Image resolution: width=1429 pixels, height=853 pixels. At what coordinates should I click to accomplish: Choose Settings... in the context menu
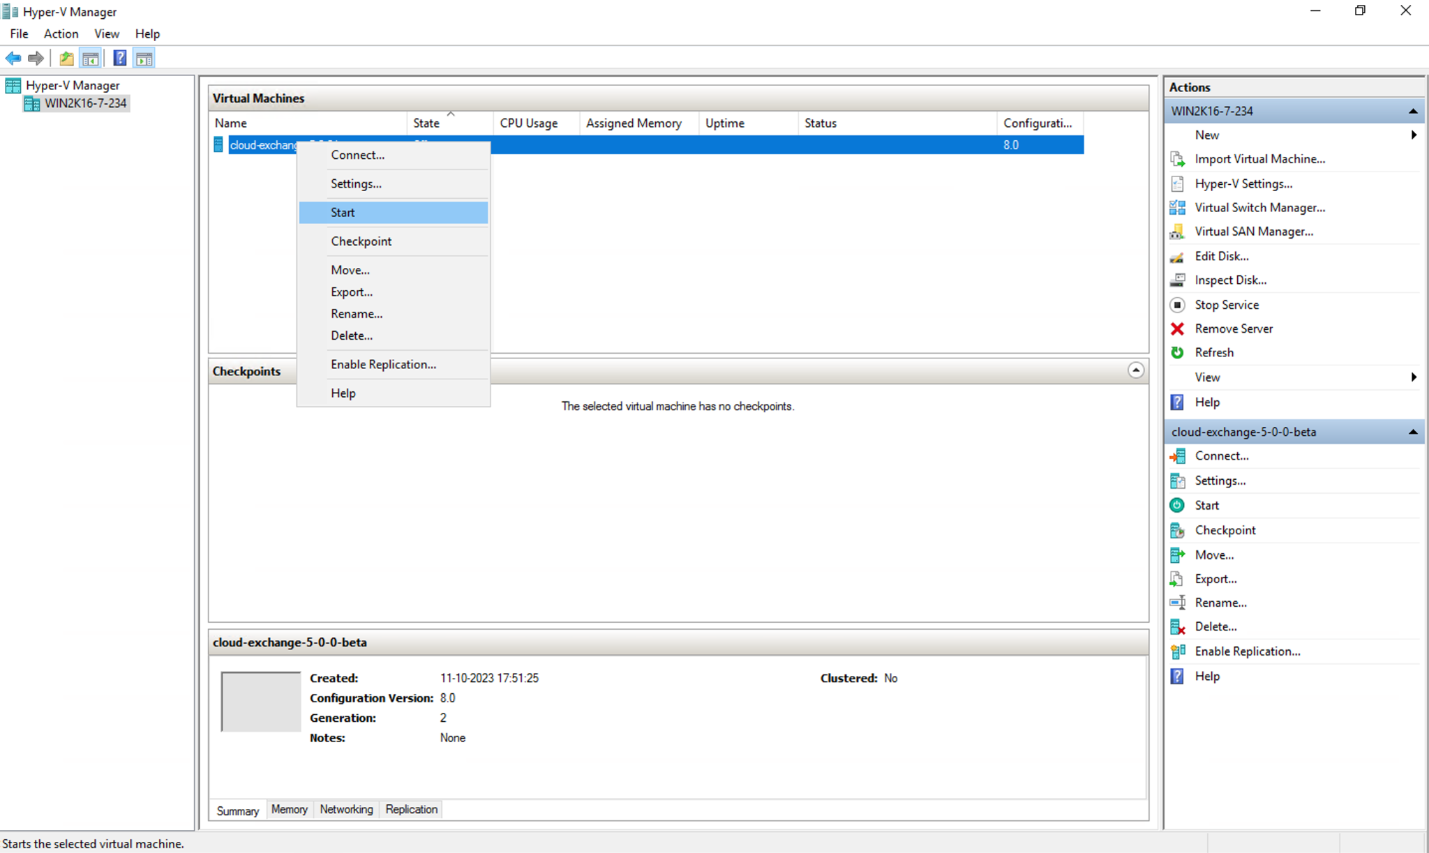tap(394, 184)
